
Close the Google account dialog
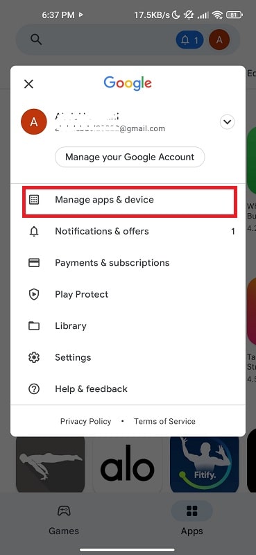pos(28,84)
